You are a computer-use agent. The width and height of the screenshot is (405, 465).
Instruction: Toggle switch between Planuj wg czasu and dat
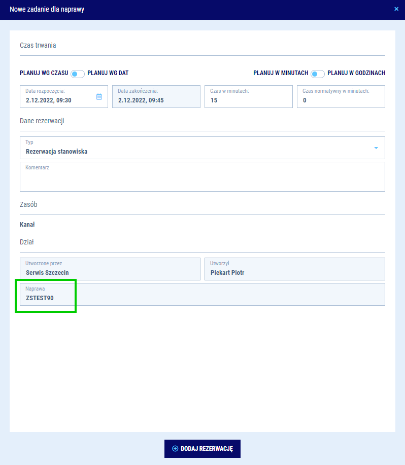tap(78, 74)
